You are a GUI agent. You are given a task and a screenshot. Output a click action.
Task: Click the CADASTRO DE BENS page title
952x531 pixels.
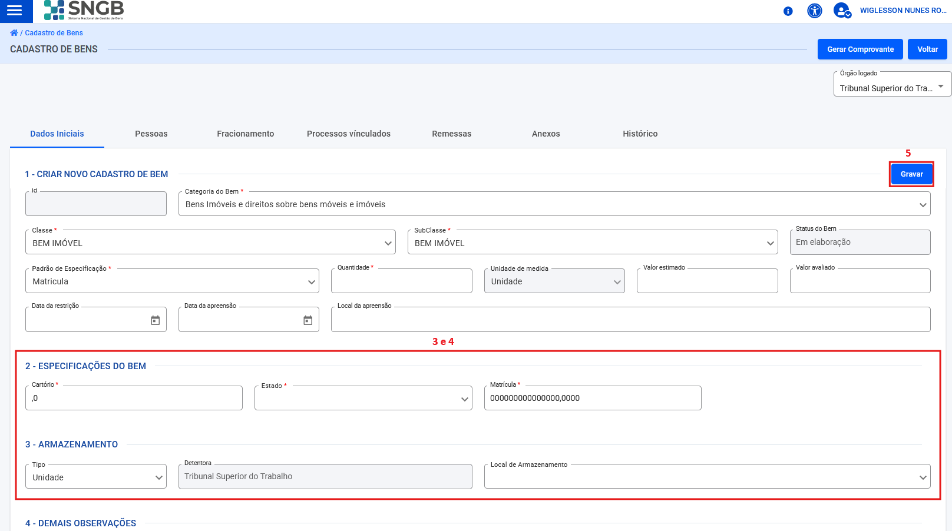point(54,49)
